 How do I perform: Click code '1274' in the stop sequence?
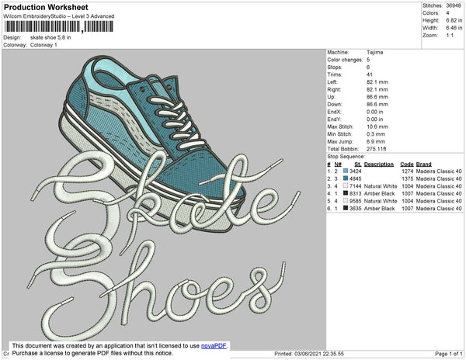[x=408, y=171]
